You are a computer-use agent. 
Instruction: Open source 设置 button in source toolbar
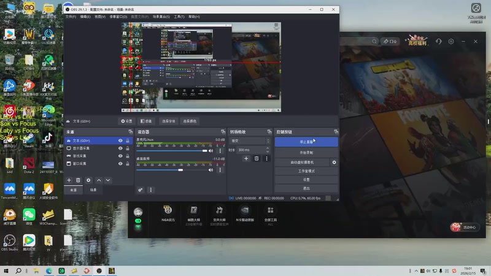pos(126,121)
